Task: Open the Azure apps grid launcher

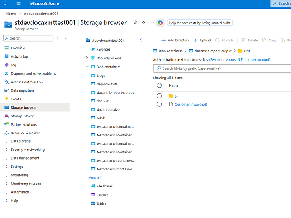Action: point(6,3)
